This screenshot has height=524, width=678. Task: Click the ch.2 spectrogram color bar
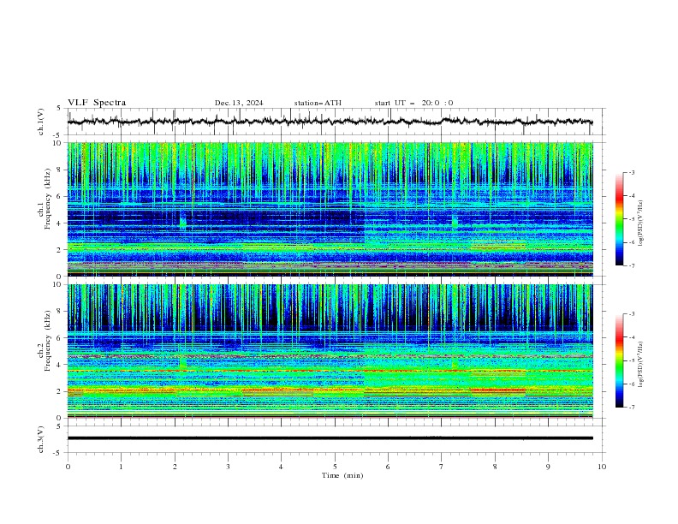coord(619,360)
